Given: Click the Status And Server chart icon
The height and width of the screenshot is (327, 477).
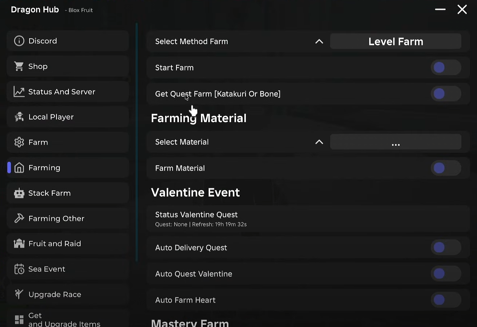Looking at the screenshot, I should (19, 92).
